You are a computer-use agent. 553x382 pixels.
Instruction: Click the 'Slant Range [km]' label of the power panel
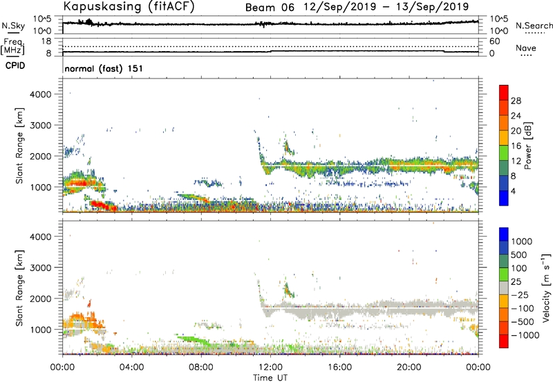[x=19, y=145]
